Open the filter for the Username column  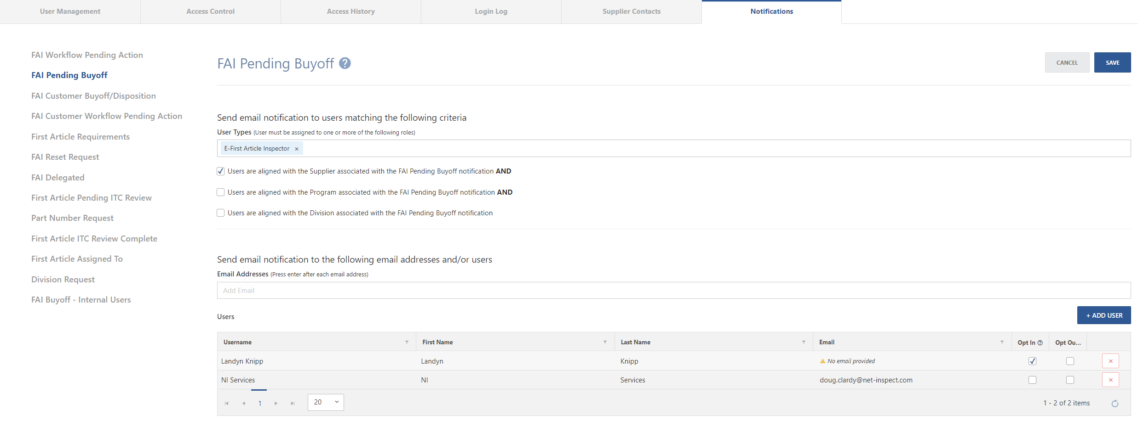(407, 342)
